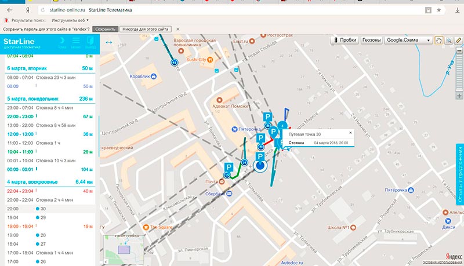This screenshot has width=464, height=266.
Task: Click Сохранить to save the password
Action: tap(106, 29)
